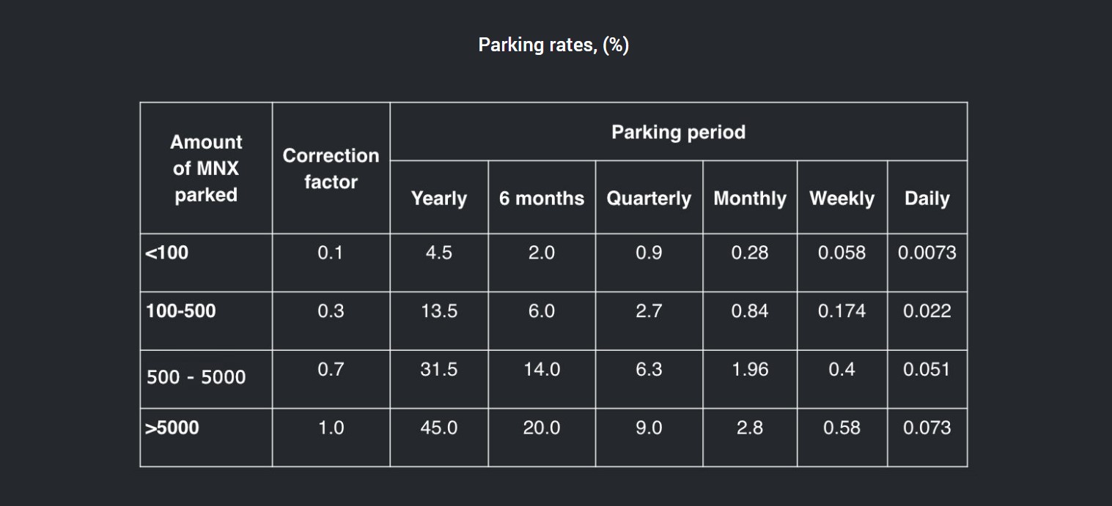This screenshot has height=506, width=1112.
Task: Click the 1.96 monthly rate cell
Action: click(749, 370)
